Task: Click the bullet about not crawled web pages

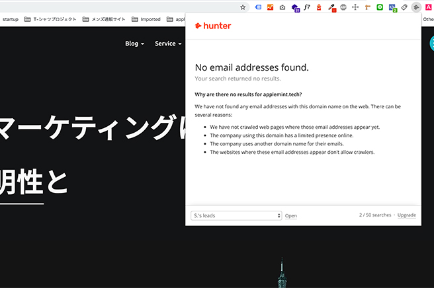Action: pos(295,127)
